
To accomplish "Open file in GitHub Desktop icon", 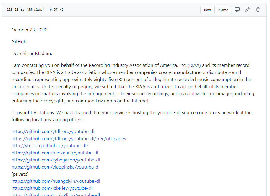I will [x=237, y=10].
